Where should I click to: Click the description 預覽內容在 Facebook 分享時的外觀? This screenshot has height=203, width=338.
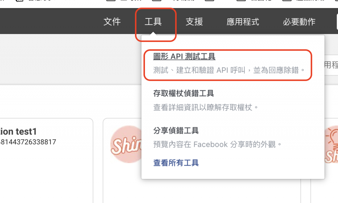218,144
